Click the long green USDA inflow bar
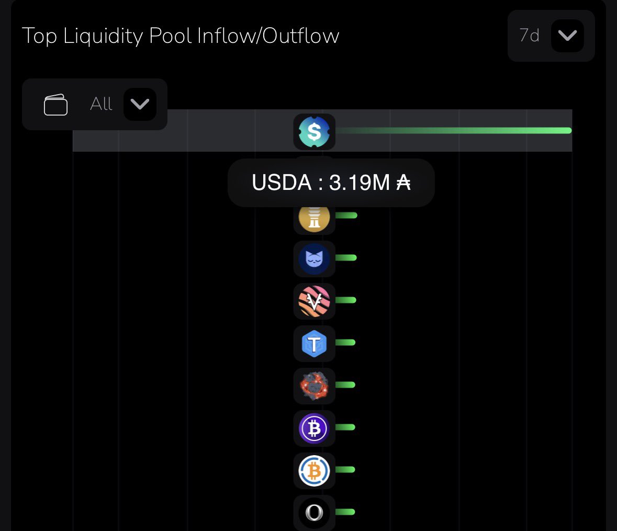This screenshot has width=617, height=531. point(454,131)
